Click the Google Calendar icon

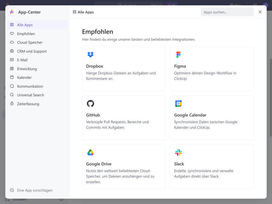(x=178, y=104)
